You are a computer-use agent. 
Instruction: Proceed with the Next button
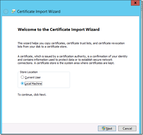[x=107, y=128]
